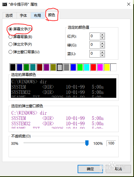Decrease the 蓝(L) value with down arrow

pyautogui.click(x=102, y=55)
